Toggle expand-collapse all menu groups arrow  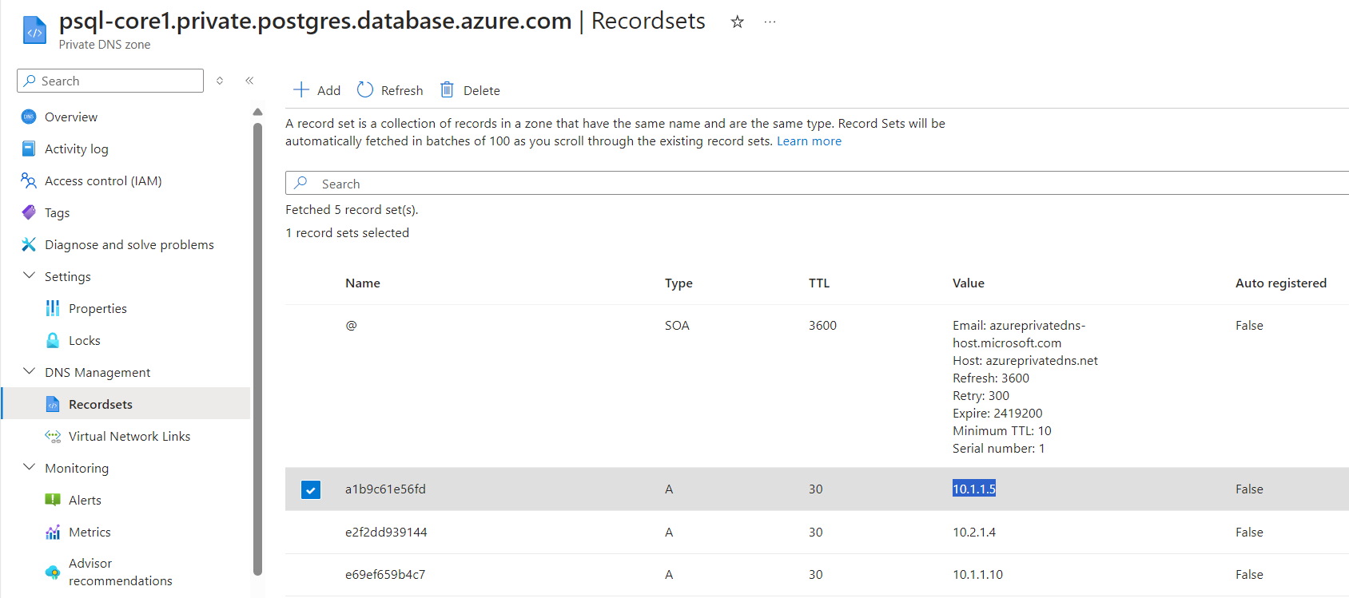(x=220, y=81)
